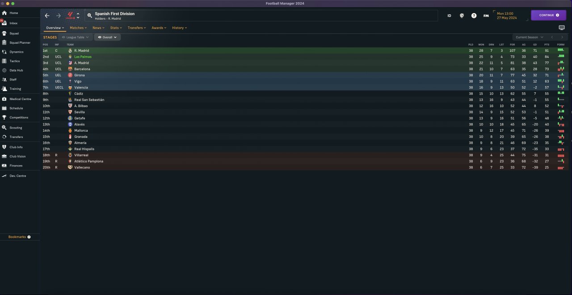This screenshot has height=295, width=572.
Task: Open the FM menu icon
Action: [x=486, y=16]
